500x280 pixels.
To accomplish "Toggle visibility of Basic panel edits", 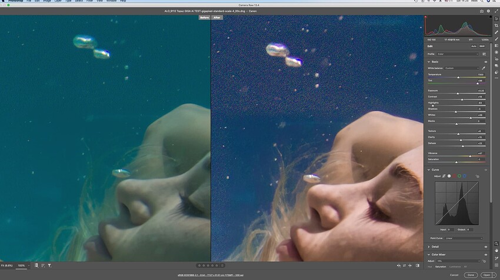I will (x=485, y=61).
